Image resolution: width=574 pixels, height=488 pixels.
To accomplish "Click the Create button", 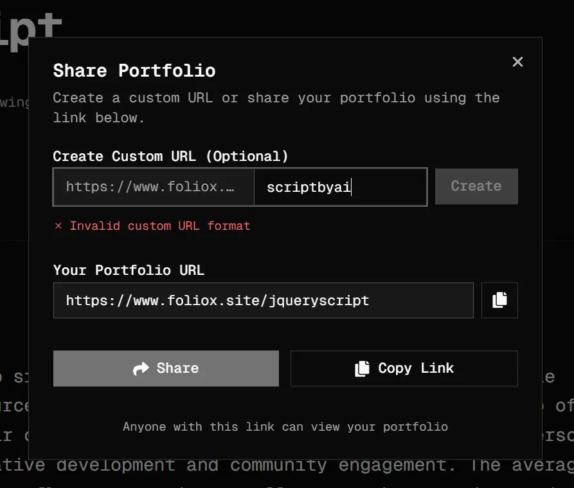I will coord(476,186).
